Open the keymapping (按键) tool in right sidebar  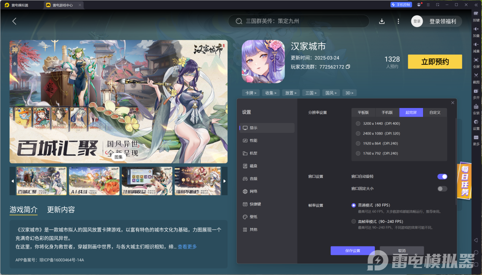pos(476,17)
